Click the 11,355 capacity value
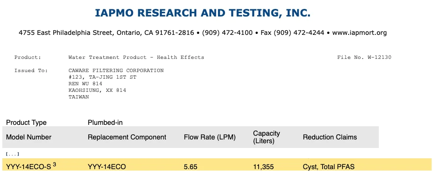434x171 pixels. [263, 167]
